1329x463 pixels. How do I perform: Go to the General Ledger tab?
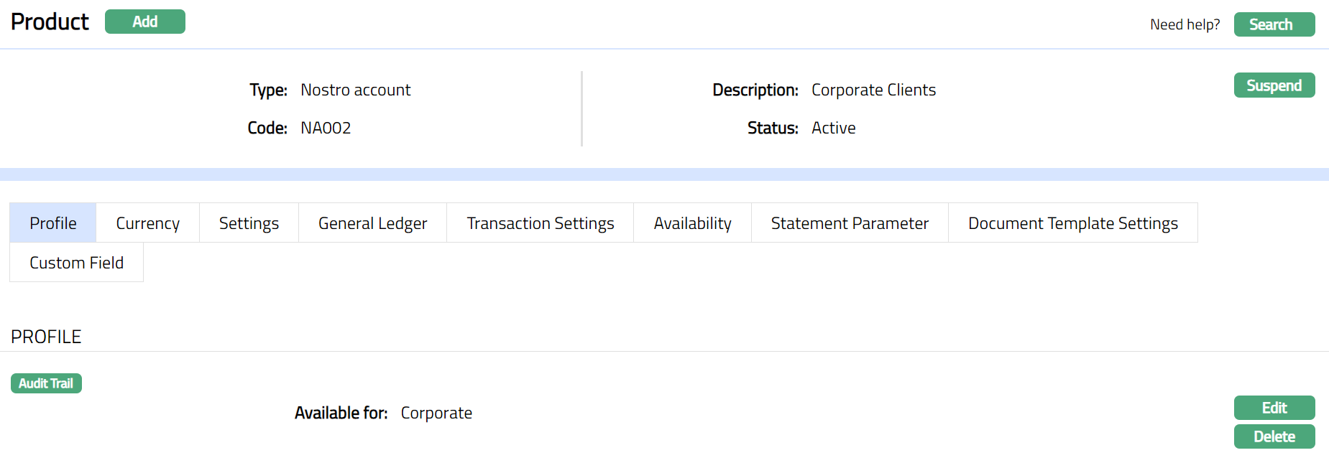372,223
